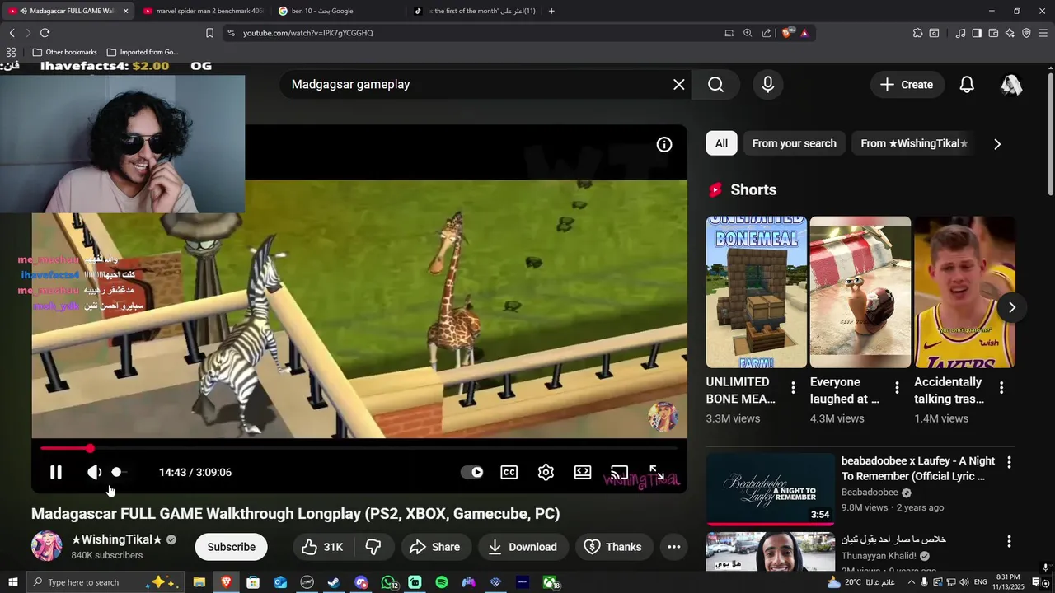Adjust the volume slider knob
Image resolution: width=1055 pixels, height=593 pixels.
pyautogui.click(x=116, y=472)
